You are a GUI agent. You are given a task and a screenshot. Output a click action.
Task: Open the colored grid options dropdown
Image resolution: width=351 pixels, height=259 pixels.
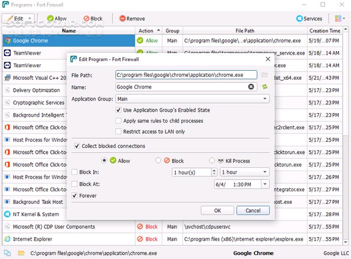(339, 19)
